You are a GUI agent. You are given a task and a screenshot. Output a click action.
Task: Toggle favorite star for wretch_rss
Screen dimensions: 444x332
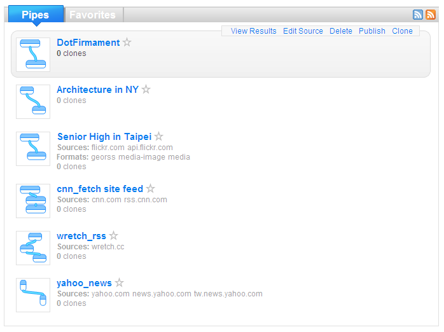point(114,235)
